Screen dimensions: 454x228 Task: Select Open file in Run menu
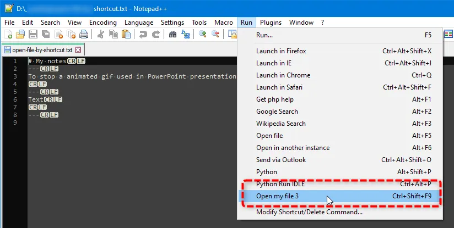(x=340, y=136)
